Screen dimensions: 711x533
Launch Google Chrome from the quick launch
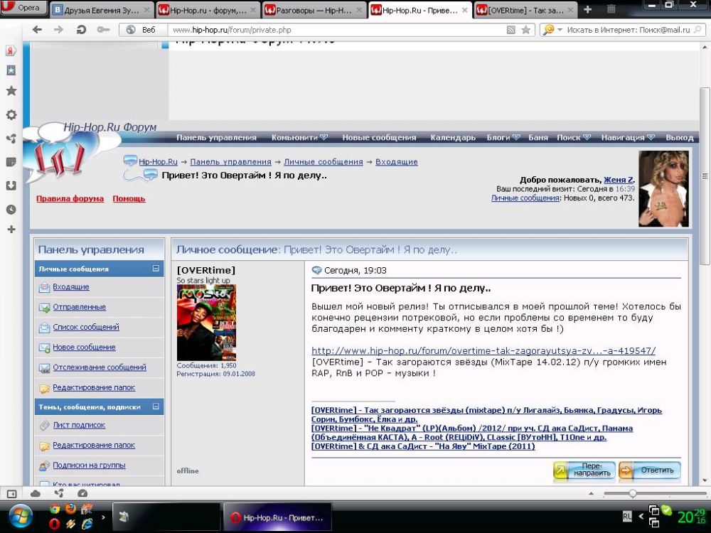(x=55, y=509)
